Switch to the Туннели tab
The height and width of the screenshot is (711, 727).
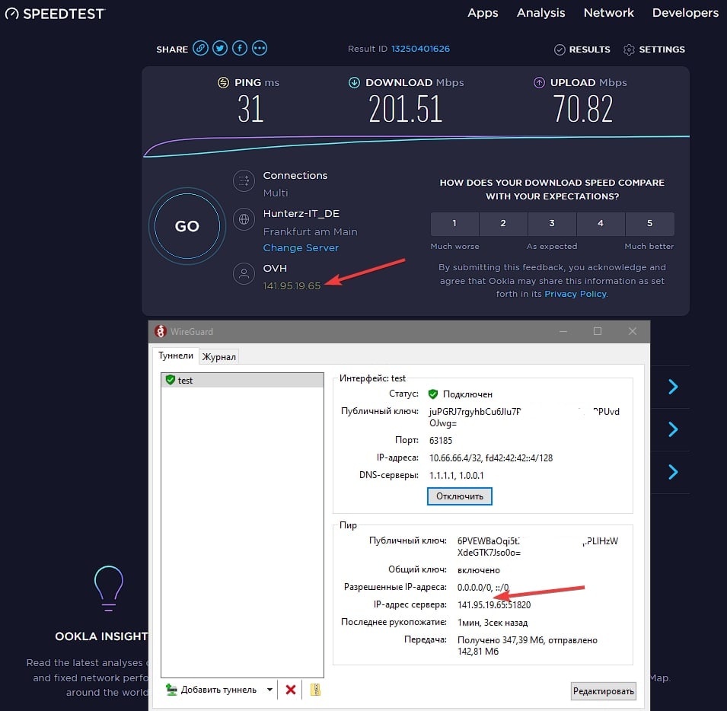[x=176, y=355]
